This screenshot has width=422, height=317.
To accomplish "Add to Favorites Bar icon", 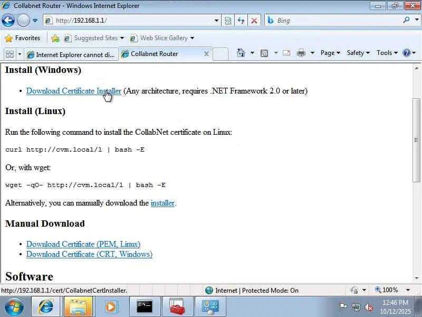I will click(x=55, y=38).
